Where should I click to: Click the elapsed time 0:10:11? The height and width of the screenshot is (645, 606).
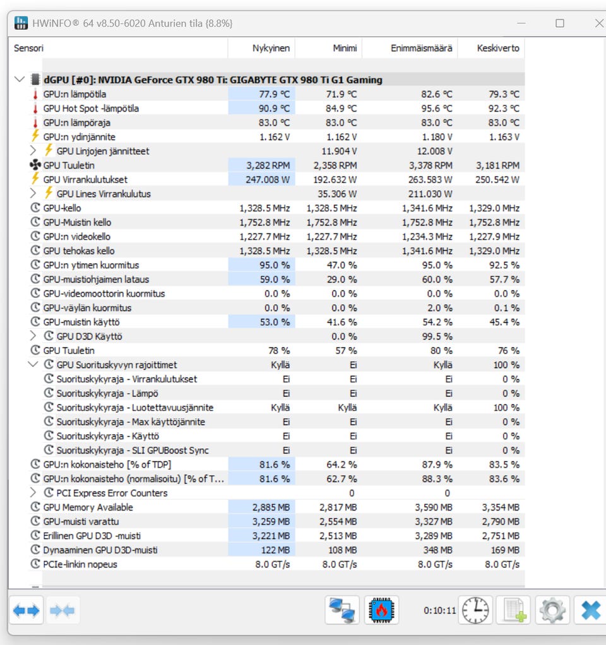click(440, 610)
